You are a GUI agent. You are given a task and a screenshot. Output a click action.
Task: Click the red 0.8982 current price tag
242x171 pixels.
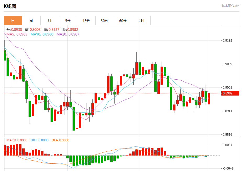(x=230, y=93)
